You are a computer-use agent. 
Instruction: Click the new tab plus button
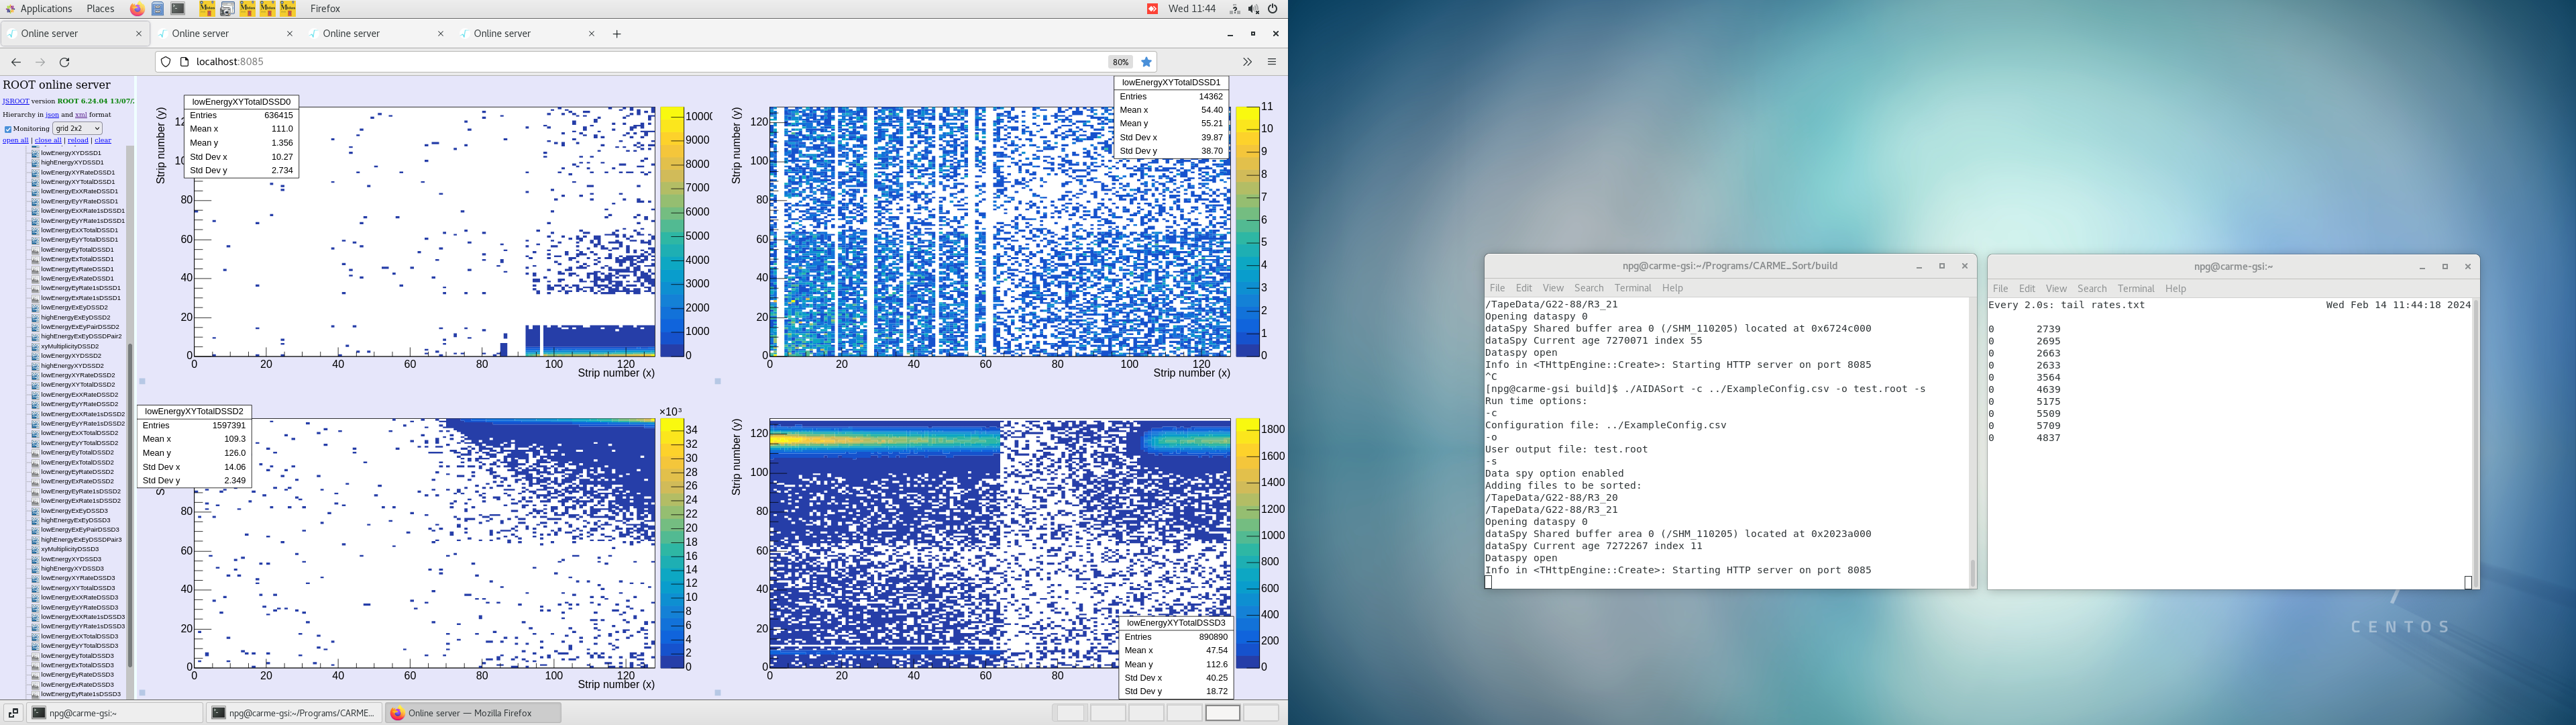coord(617,34)
